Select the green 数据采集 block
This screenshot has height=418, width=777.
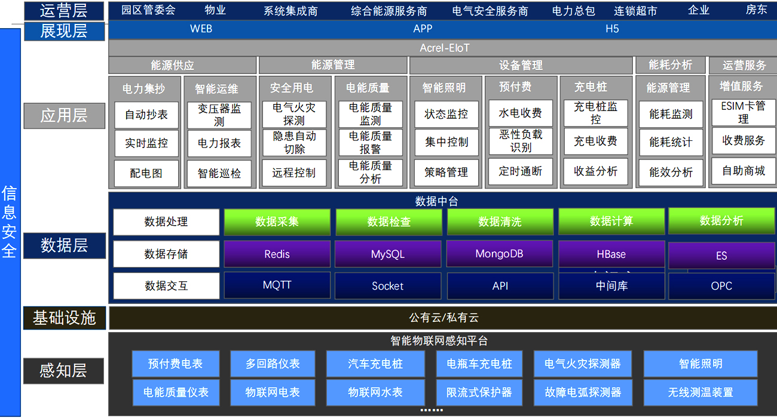click(277, 222)
